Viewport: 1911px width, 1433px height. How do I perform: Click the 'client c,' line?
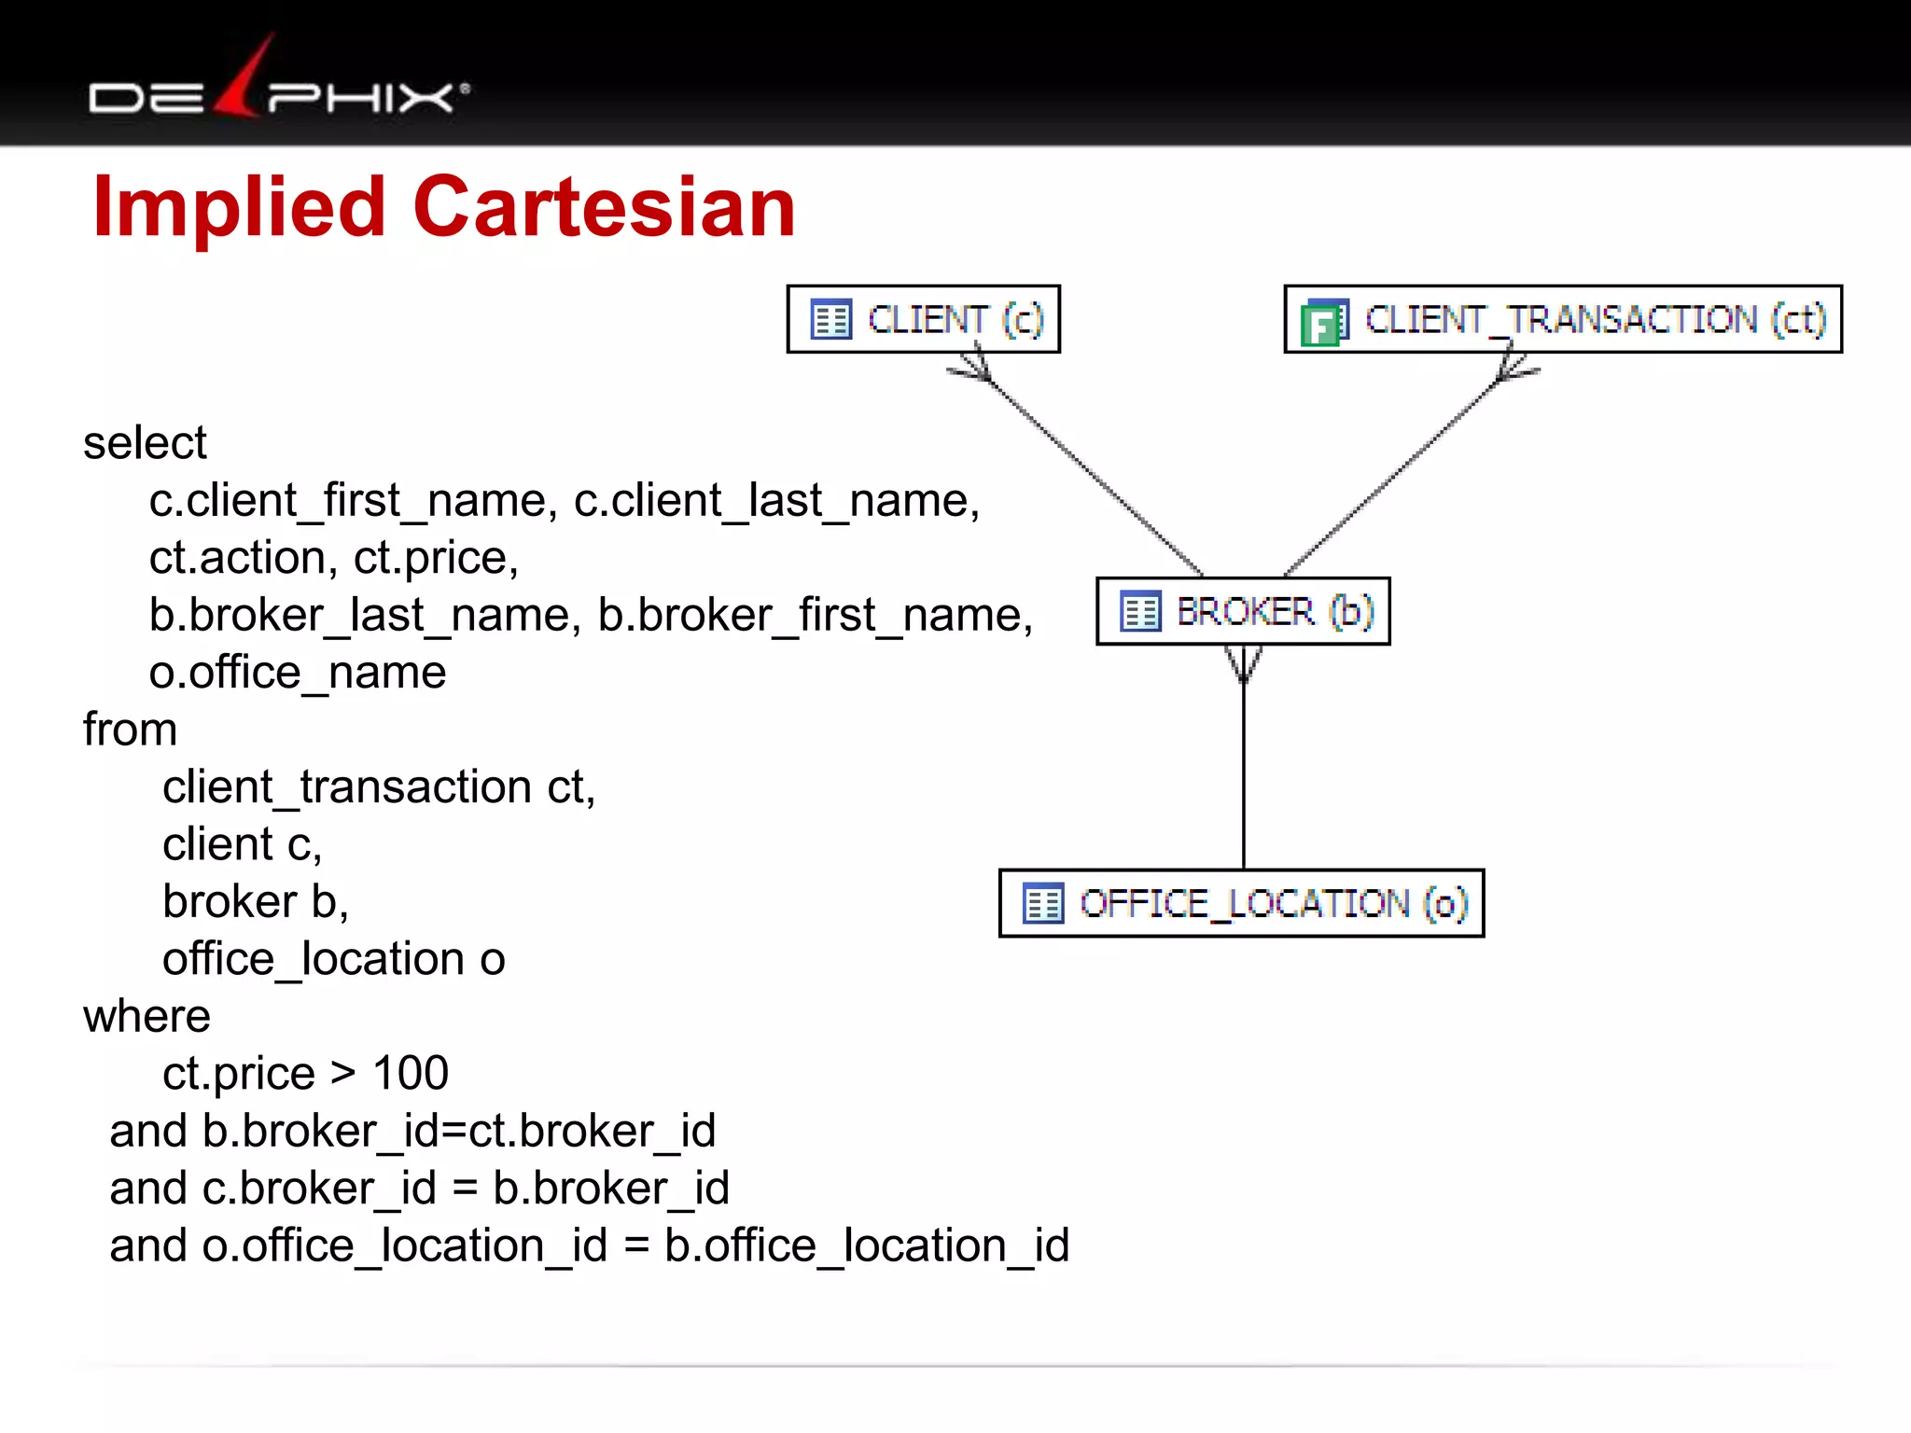point(243,845)
